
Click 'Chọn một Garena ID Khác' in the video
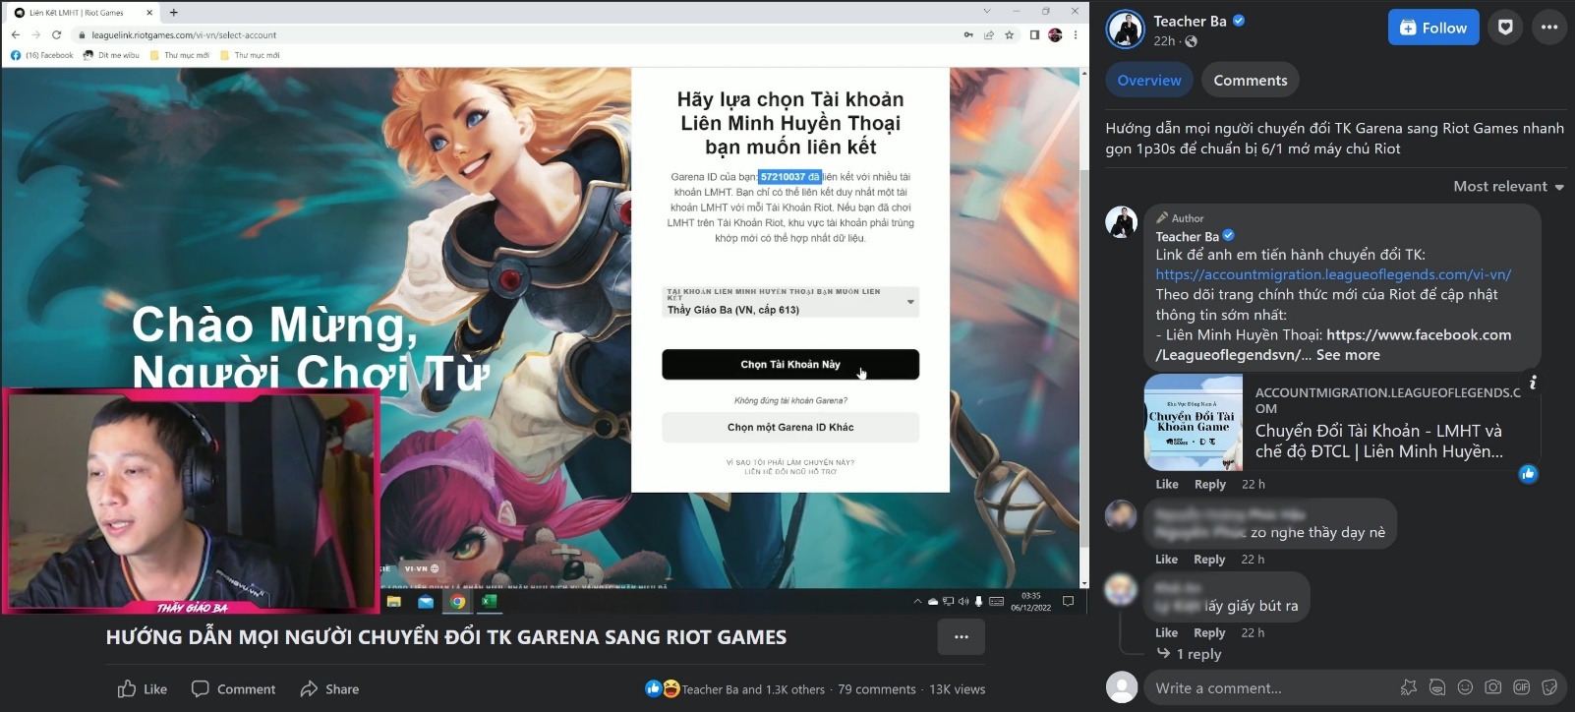click(x=790, y=427)
